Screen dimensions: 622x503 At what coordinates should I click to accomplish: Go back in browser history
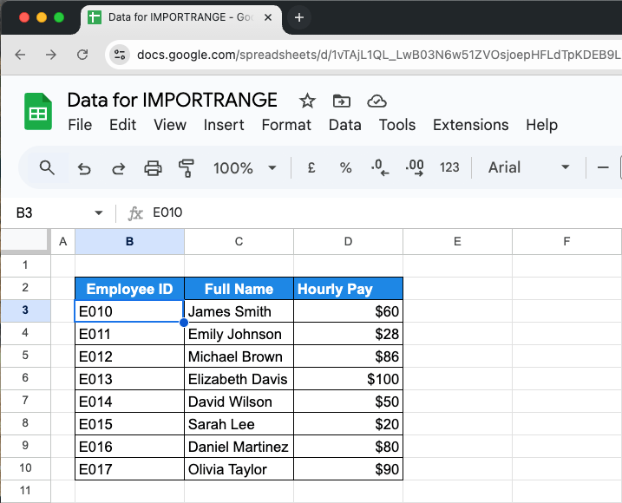point(20,55)
